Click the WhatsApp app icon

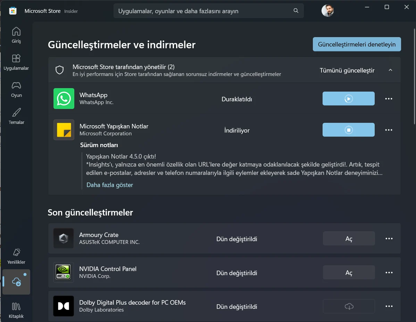click(64, 99)
